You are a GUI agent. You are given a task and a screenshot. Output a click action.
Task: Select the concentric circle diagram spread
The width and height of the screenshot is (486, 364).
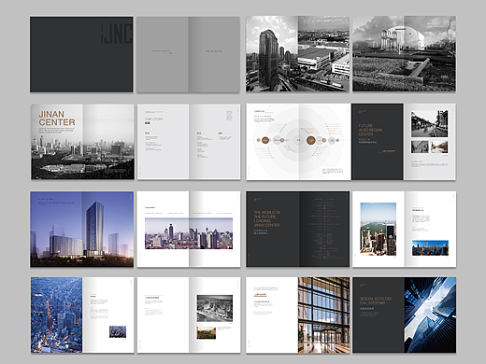[299, 142]
